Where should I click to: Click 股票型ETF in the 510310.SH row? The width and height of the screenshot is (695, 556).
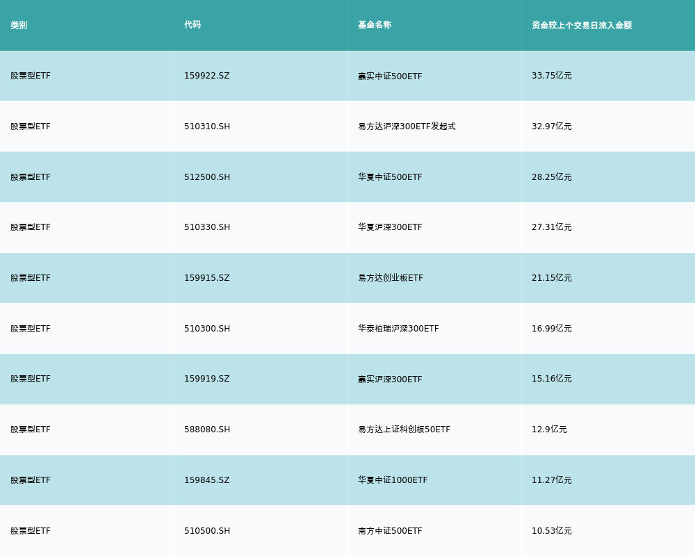[x=31, y=126]
